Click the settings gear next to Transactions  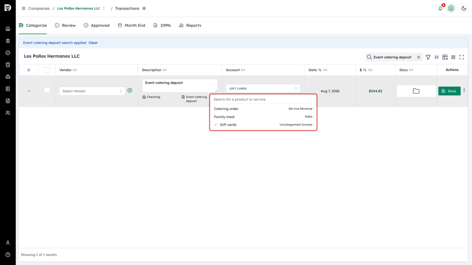click(x=144, y=8)
